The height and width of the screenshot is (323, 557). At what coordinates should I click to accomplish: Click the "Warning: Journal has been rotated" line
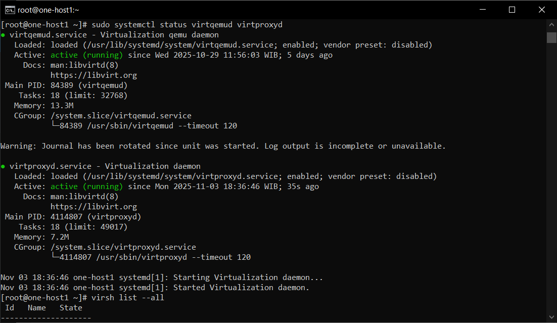pyautogui.click(x=223, y=146)
